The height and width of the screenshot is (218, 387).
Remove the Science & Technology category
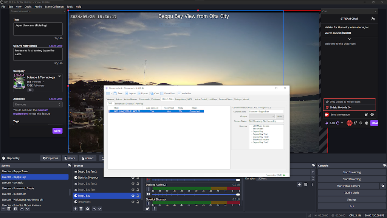59,76
